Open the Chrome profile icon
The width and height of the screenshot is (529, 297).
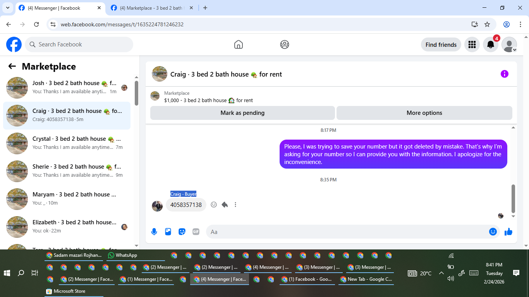coord(507,24)
